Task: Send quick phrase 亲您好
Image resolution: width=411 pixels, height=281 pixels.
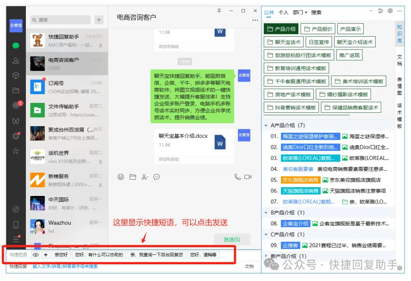Action: click(x=61, y=255)
